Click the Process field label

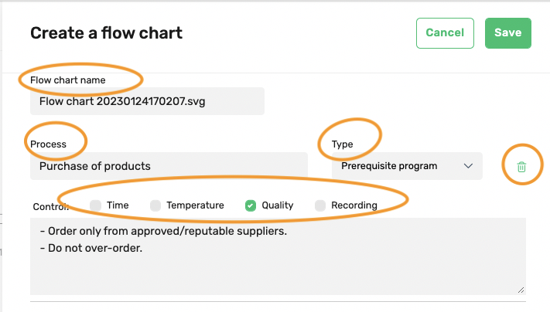click(x=48, y=144)
